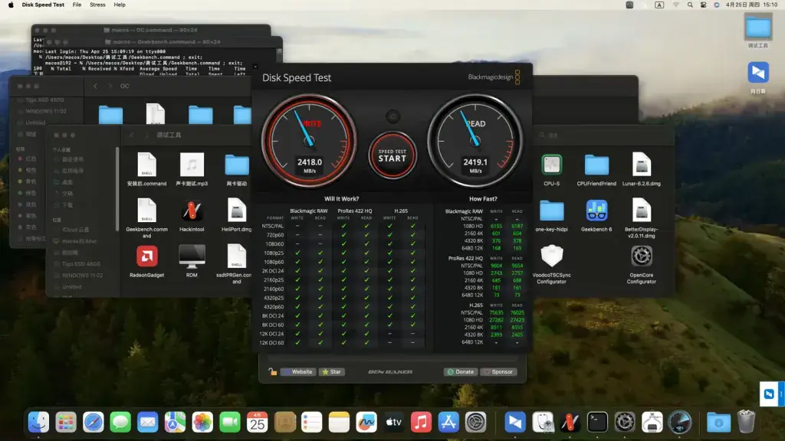Click the Sponsor button
Viewport: 785px width, 441px height.
point(498,371)
